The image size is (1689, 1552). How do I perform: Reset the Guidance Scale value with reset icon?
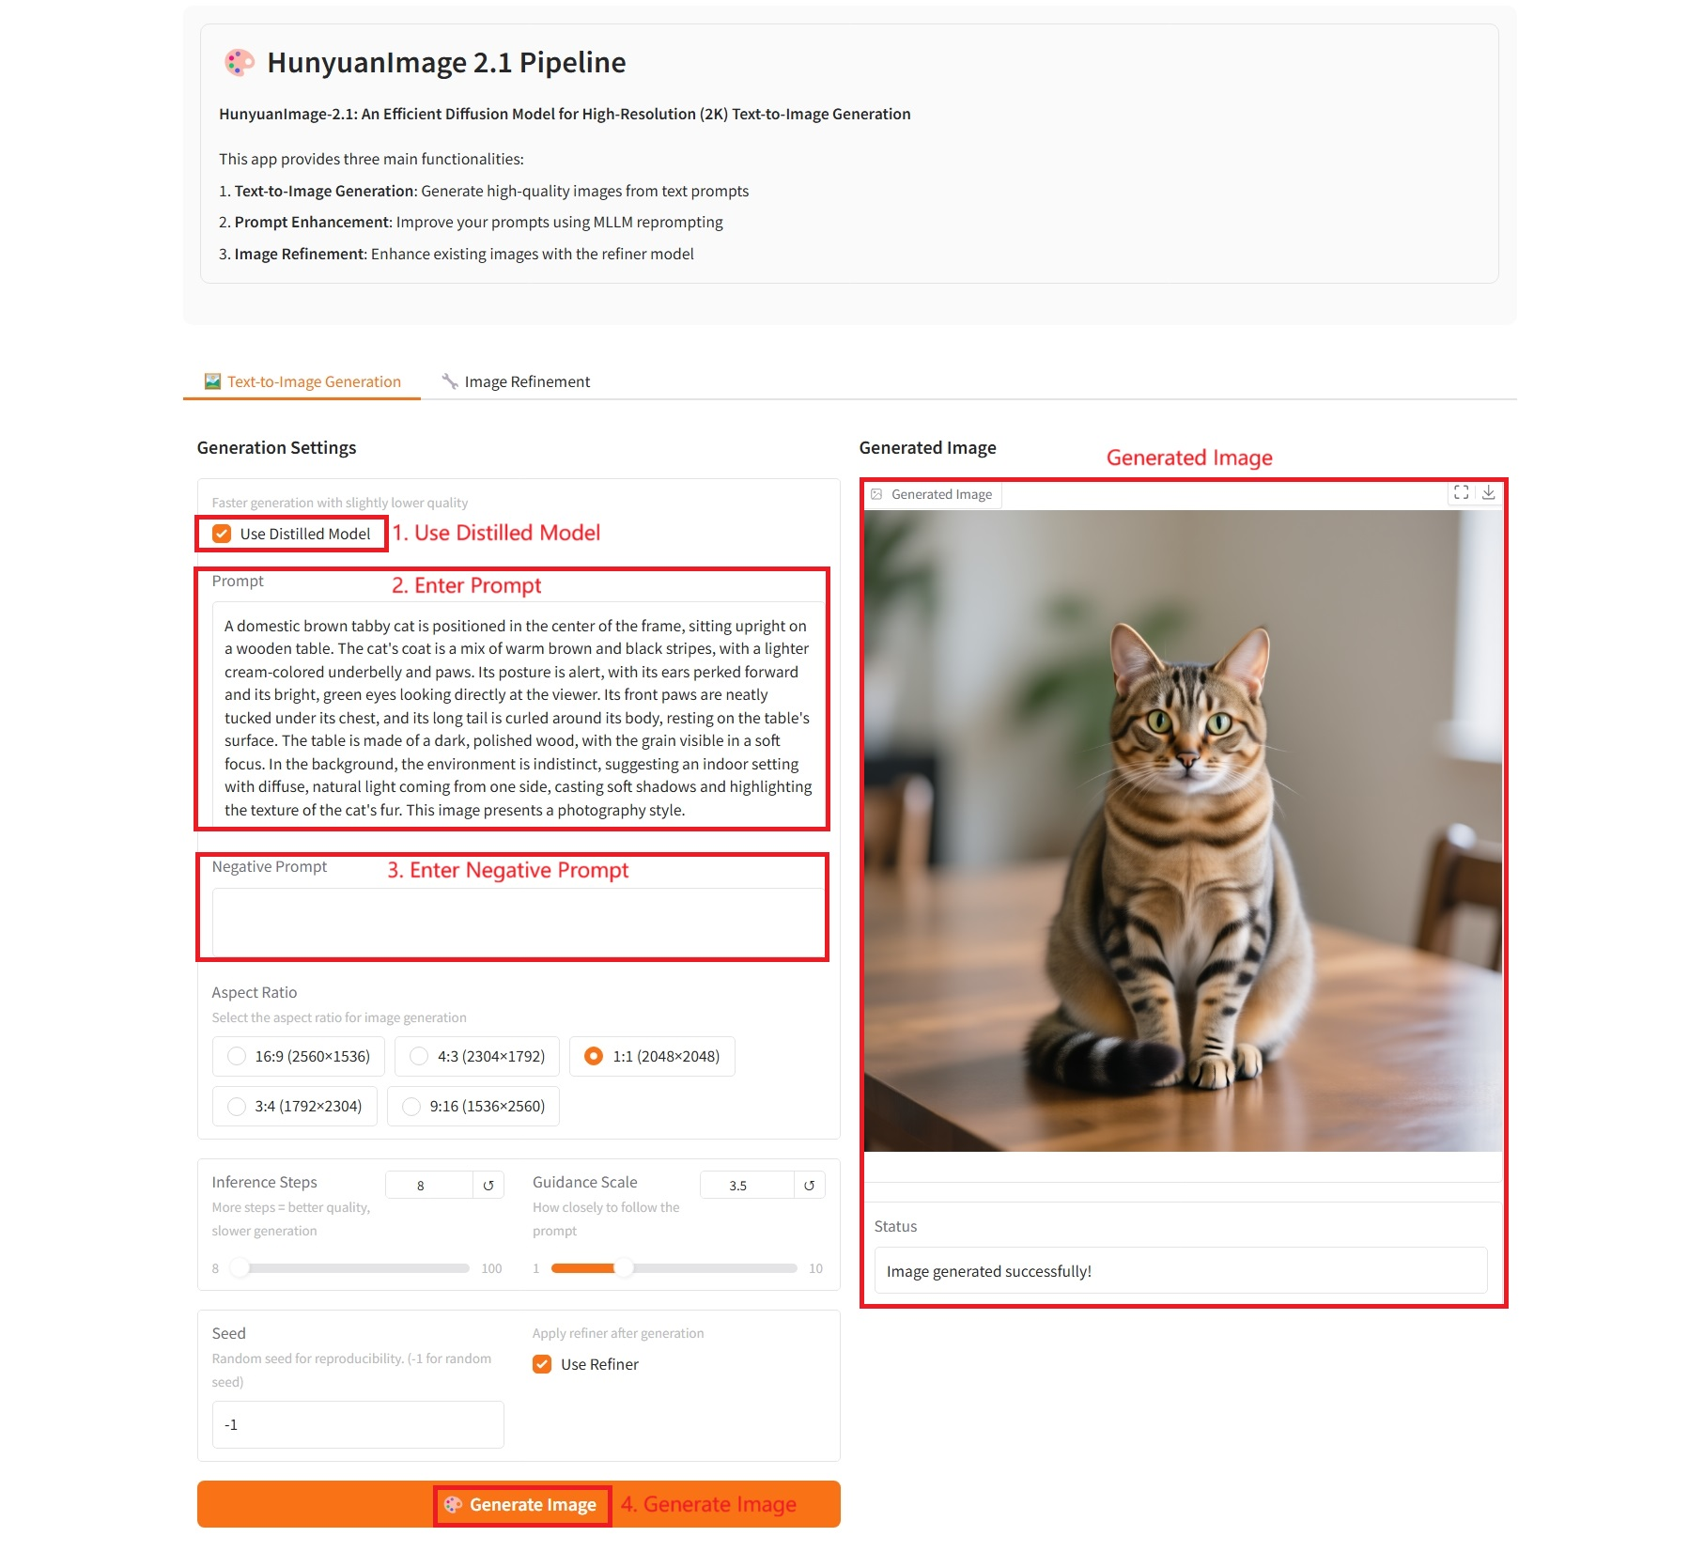click(x=809, y=1186)
